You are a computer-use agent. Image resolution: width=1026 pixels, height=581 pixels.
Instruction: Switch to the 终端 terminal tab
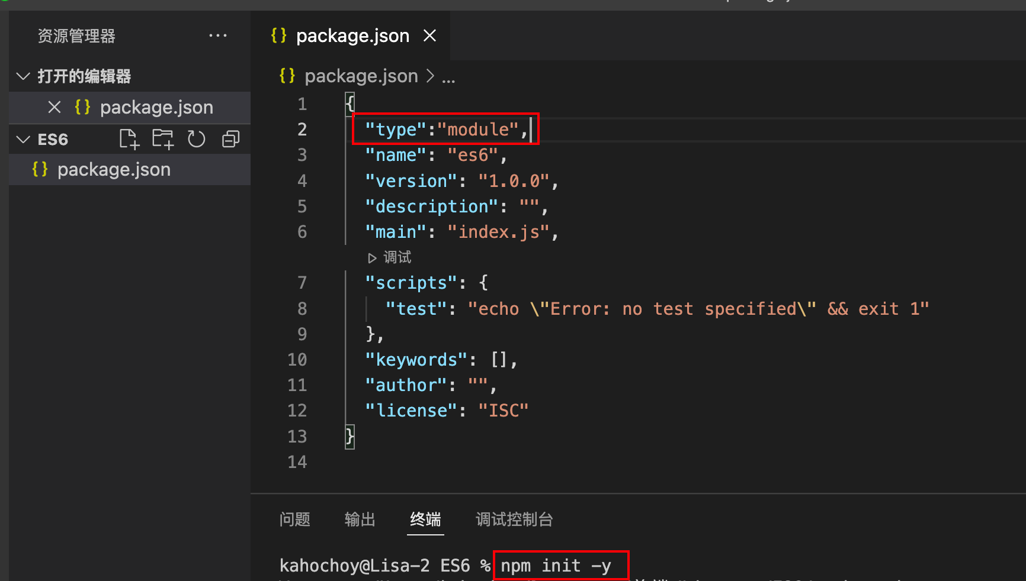pyautogui.click(x=425, y=519)
